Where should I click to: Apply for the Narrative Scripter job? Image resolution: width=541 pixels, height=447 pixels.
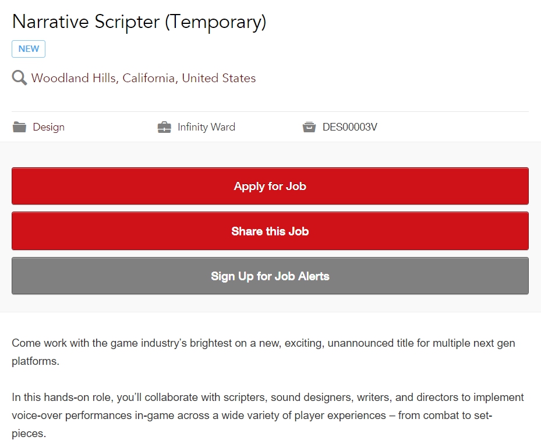pyautogui.click(x=270, y=186)
